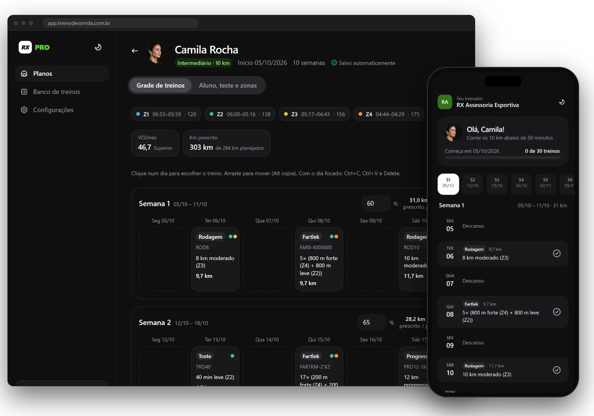The image size is (594, 416).
Task: Toggle theme moon icon in phone header
Action: [x=562, y=102]
